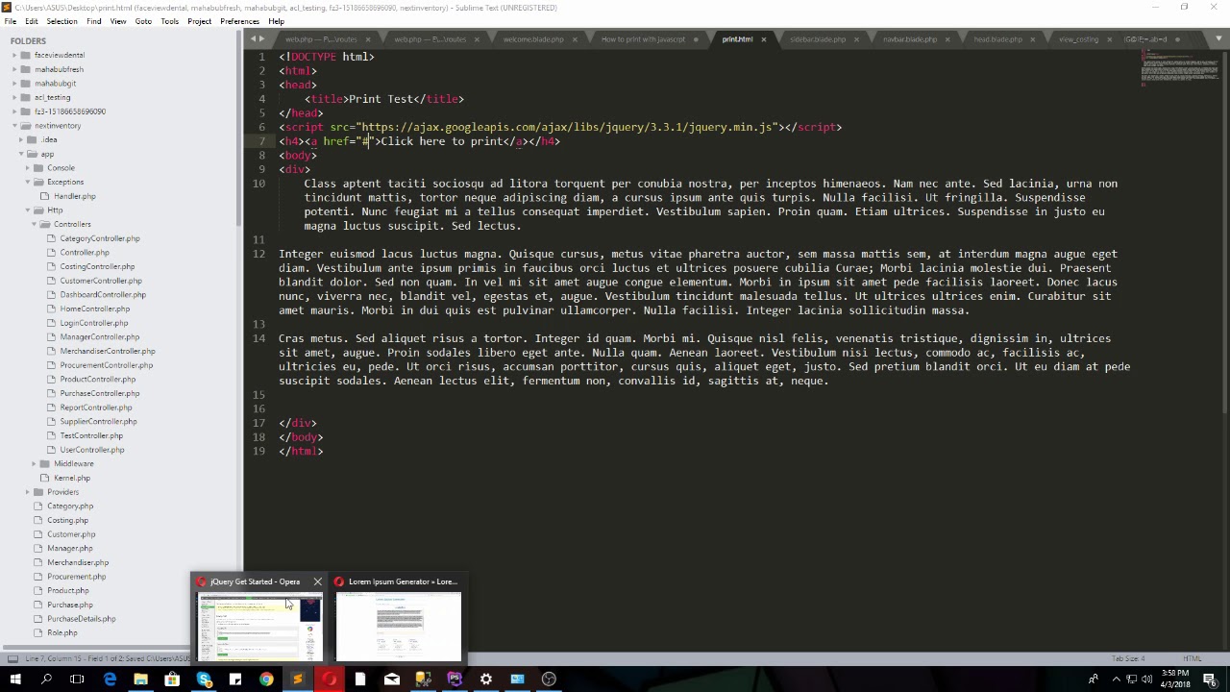Viewport: 1230px width, 692px height.
Task: Collapse the Exceptions folder
Action: (x=28, y=182)
